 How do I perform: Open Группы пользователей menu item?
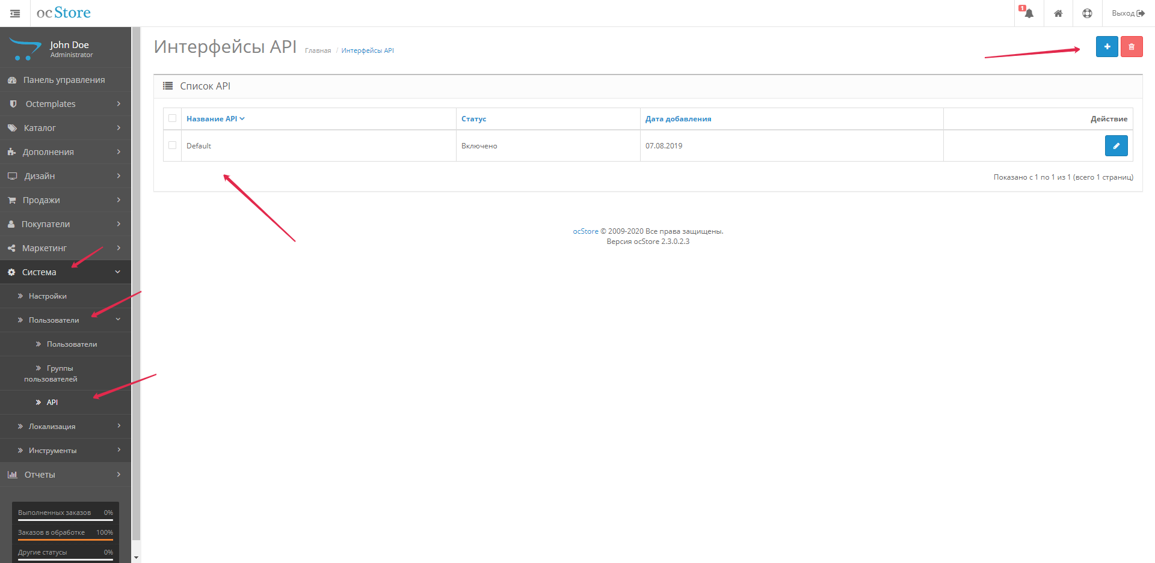(66, 373)
